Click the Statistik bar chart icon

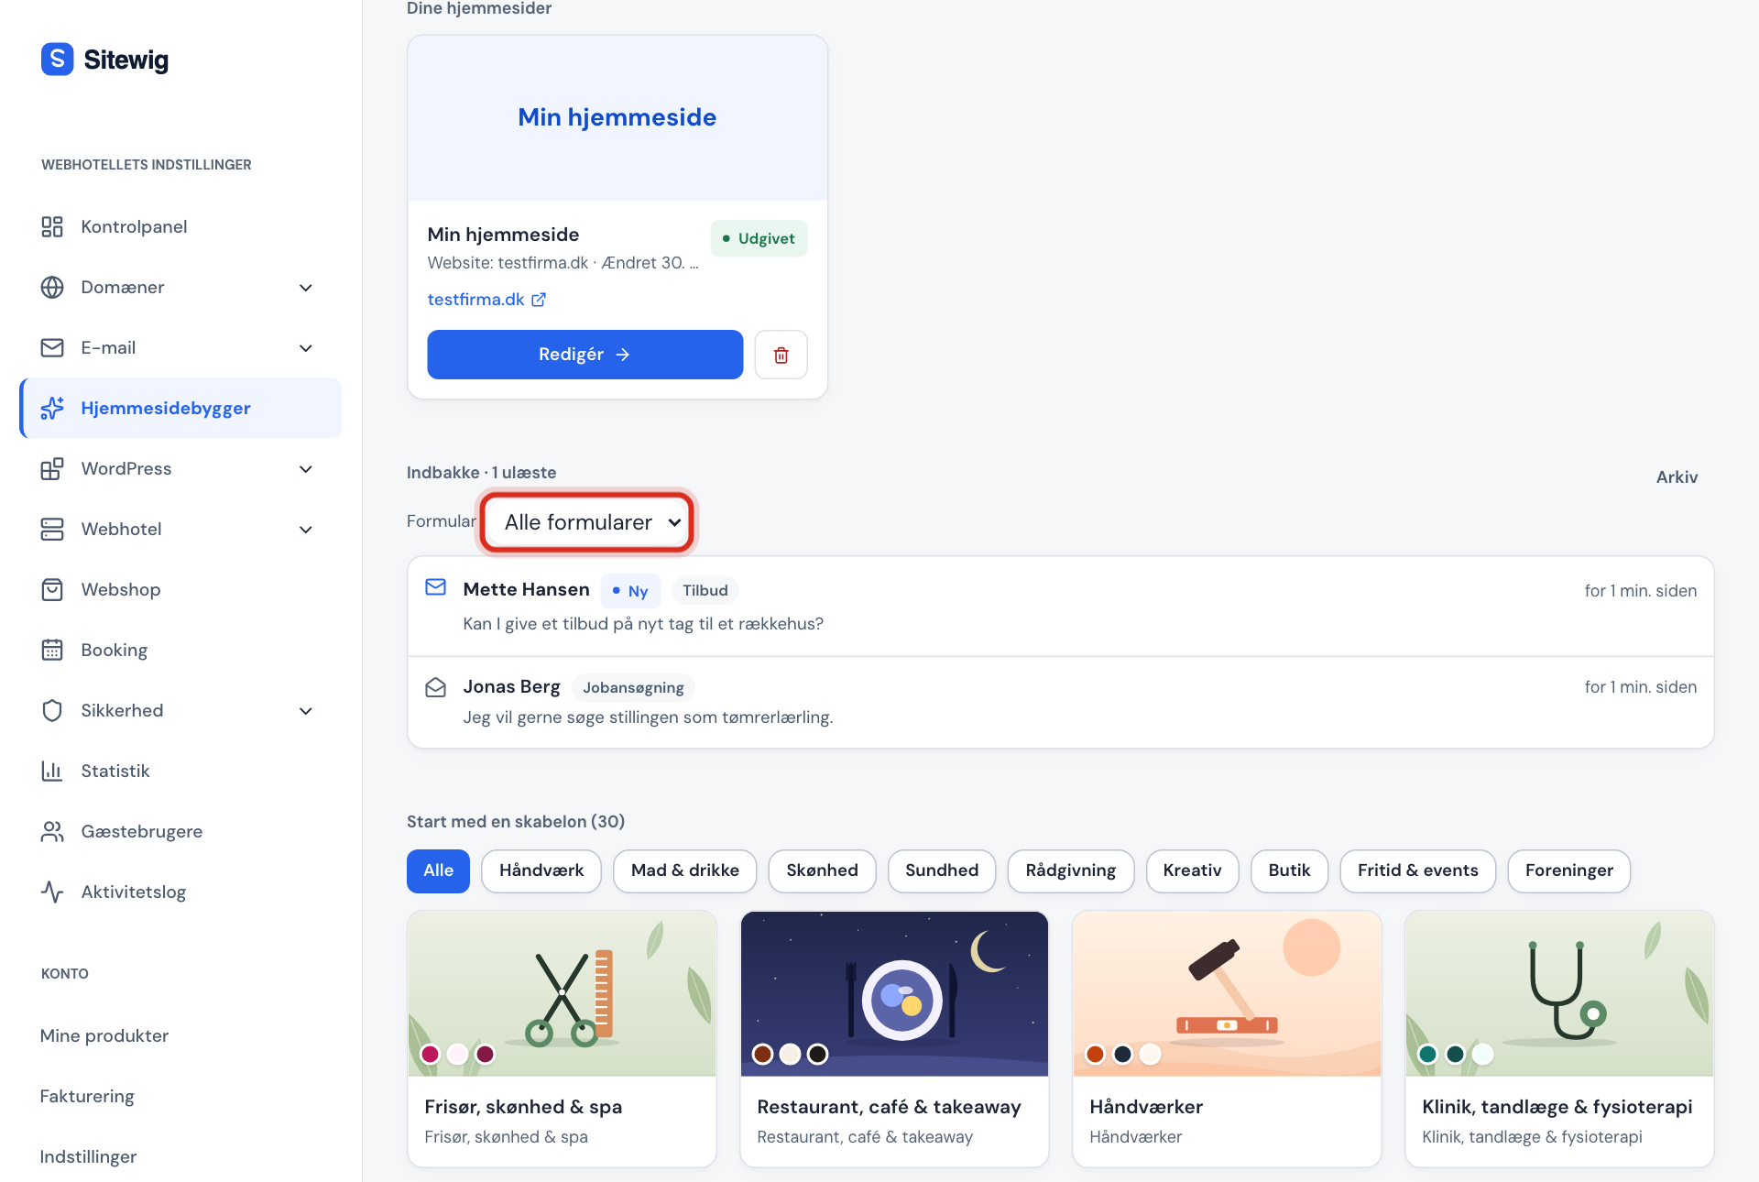52,771
